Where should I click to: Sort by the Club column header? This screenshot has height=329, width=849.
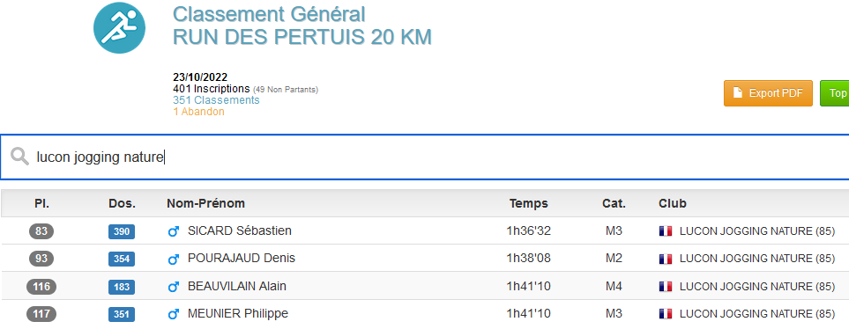click(673, 204)
